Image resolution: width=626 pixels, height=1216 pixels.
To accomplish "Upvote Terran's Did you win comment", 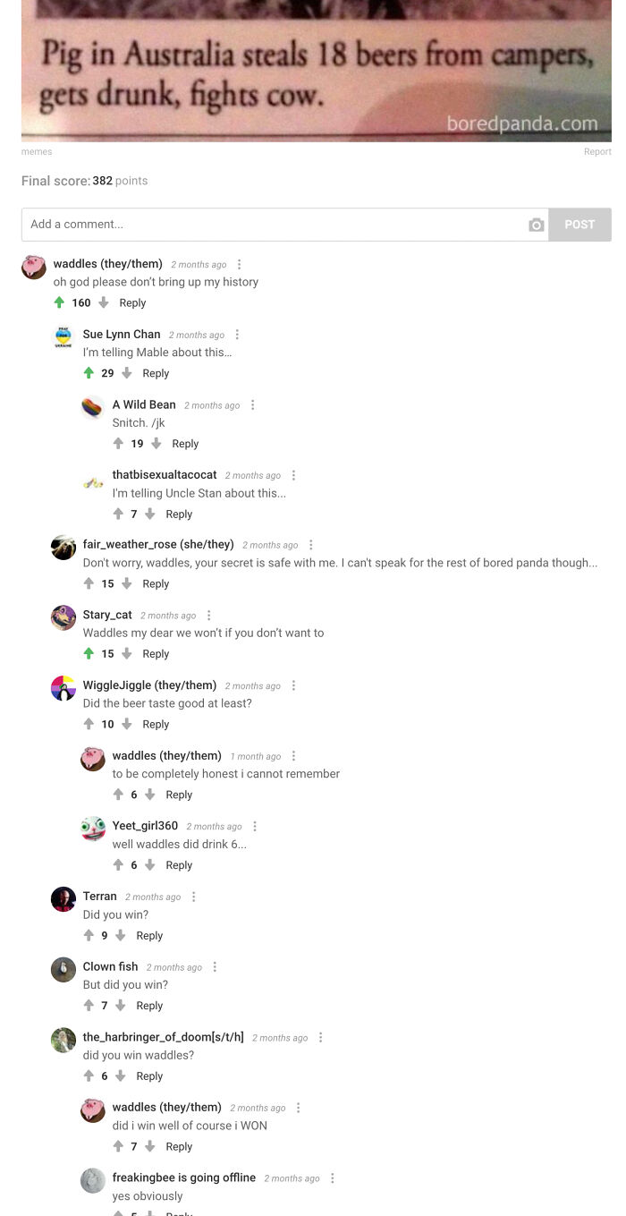I will point(89,936).
